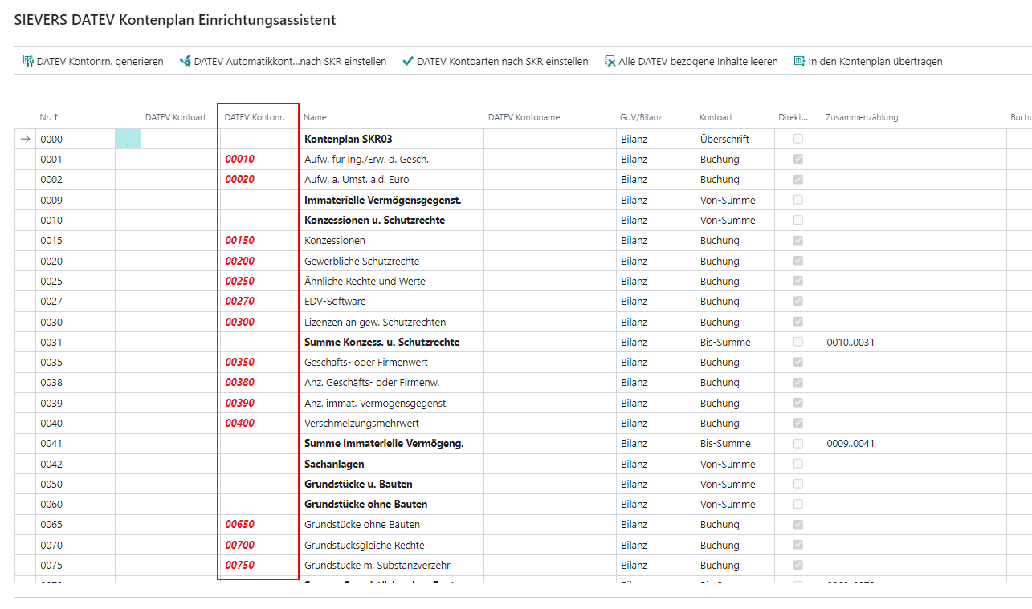This screenshot has height=609, width=1032.
Task: Toggle the Direkt checkbox for row 0001
Action: [x=797, y=160]
